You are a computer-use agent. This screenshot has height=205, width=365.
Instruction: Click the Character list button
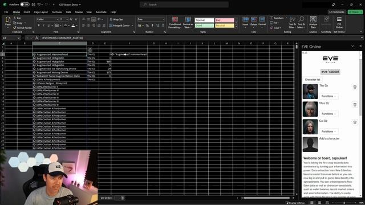(x=313, y=80)
